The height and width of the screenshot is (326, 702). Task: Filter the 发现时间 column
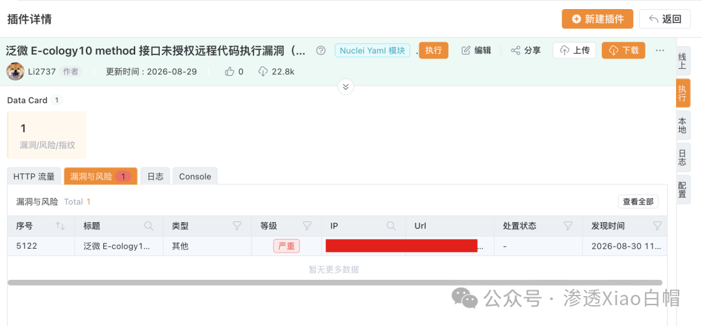tap(656, 226)
